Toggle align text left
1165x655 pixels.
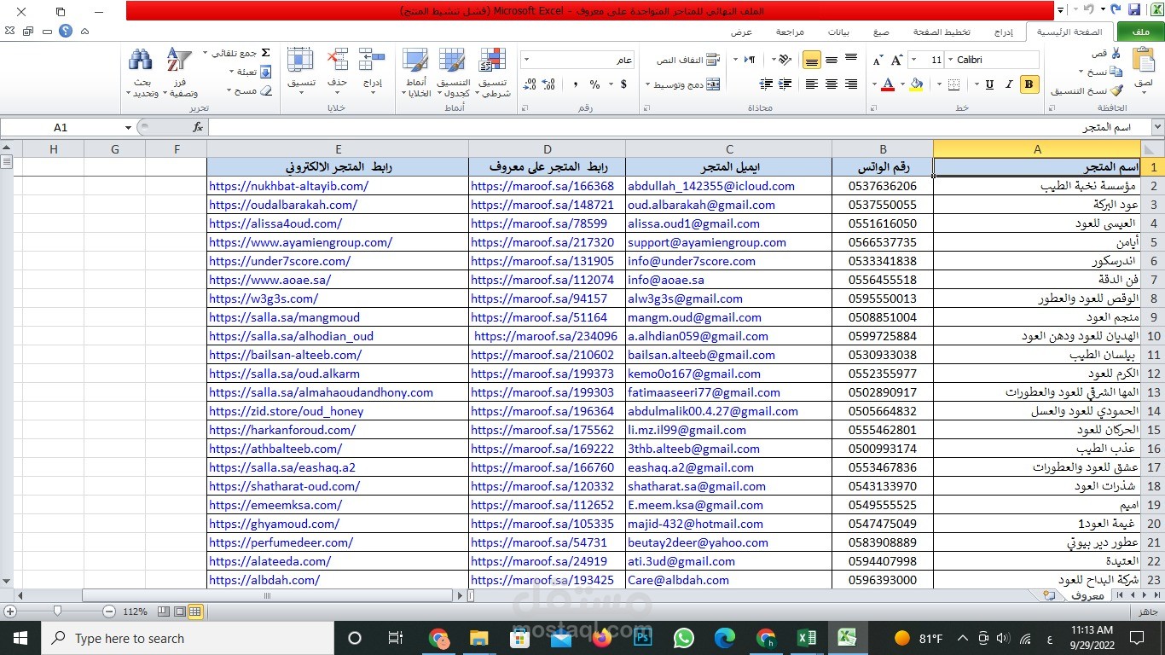tap(811, 84)
